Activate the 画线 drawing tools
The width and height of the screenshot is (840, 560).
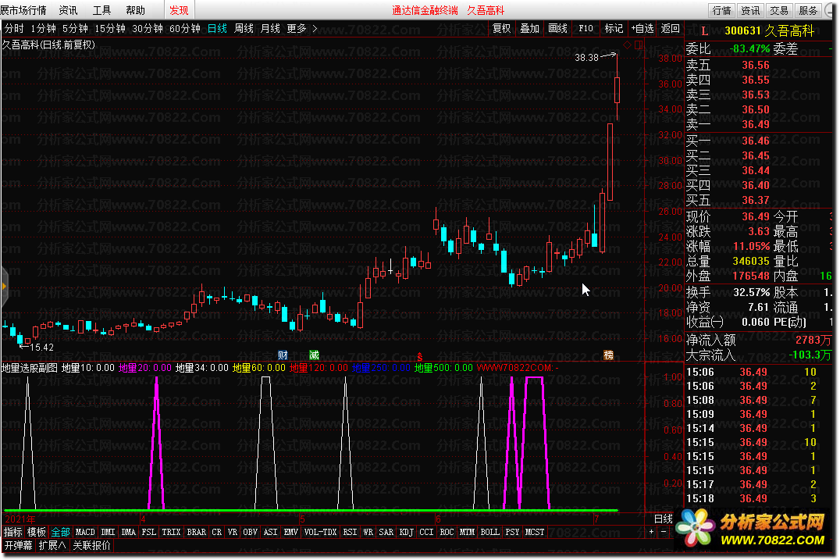[x=557, y=28]
